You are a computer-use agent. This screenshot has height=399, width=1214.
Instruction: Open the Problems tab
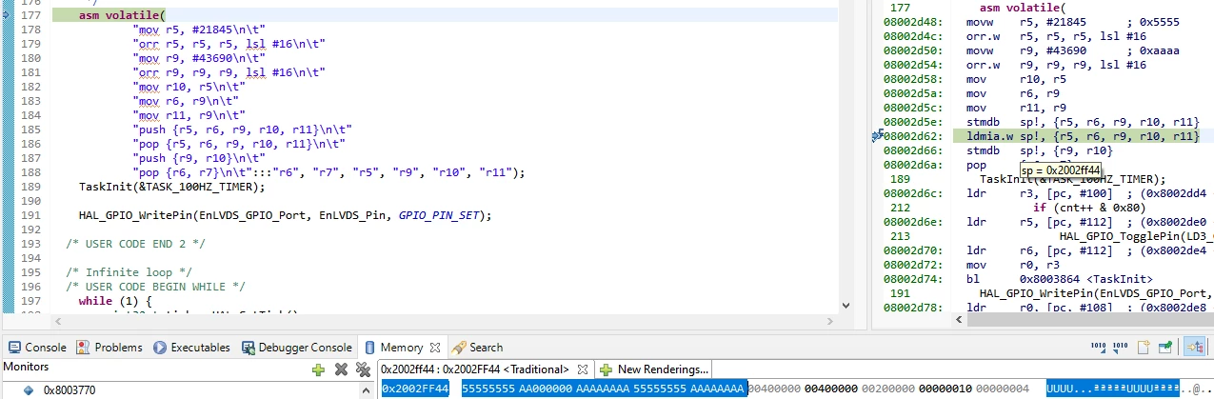(109, 348)
